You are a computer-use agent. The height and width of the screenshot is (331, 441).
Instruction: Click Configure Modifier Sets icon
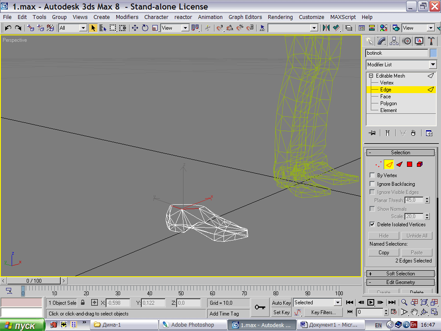point(429,133)
